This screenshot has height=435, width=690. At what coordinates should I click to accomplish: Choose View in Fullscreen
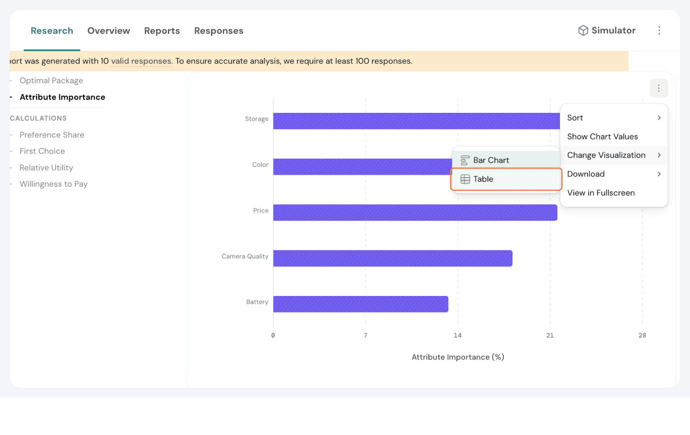(x=601, y=193)
